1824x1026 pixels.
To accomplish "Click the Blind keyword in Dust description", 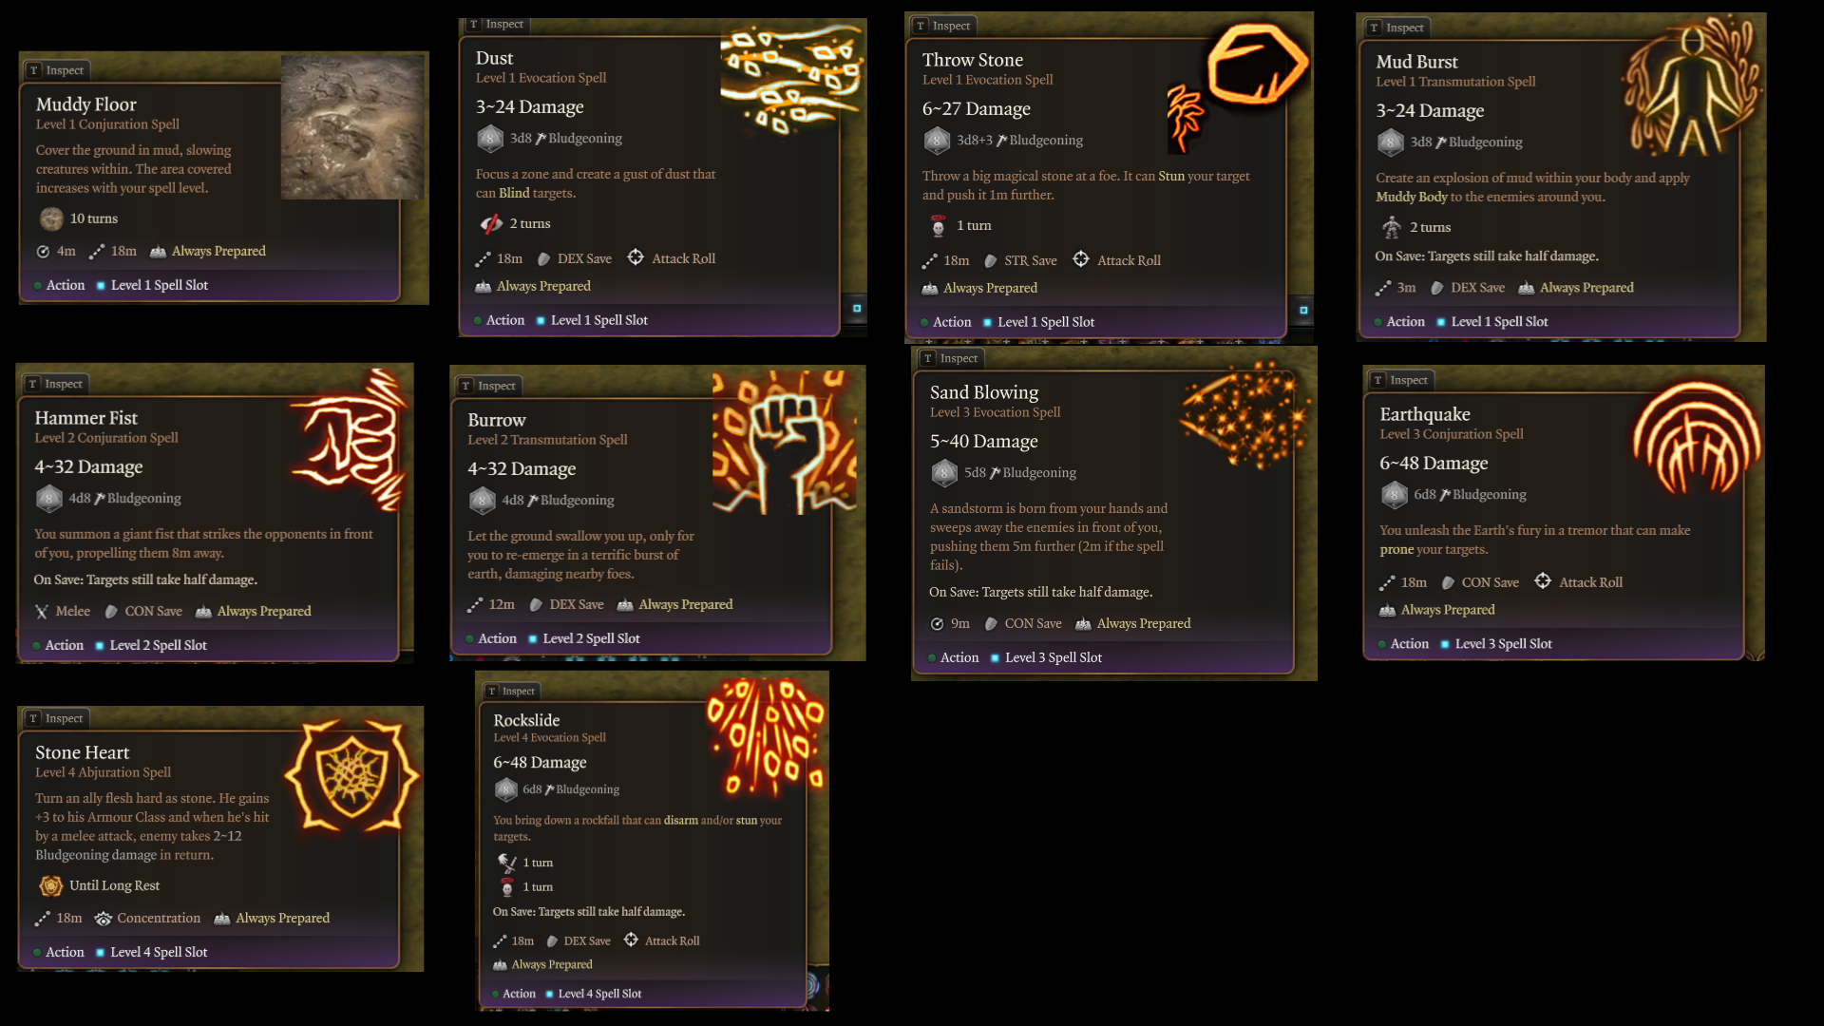I will 514,193.
